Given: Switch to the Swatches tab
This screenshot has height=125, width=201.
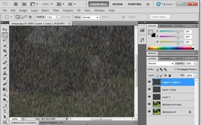Looking at the screenshot, I should (165, 26).
